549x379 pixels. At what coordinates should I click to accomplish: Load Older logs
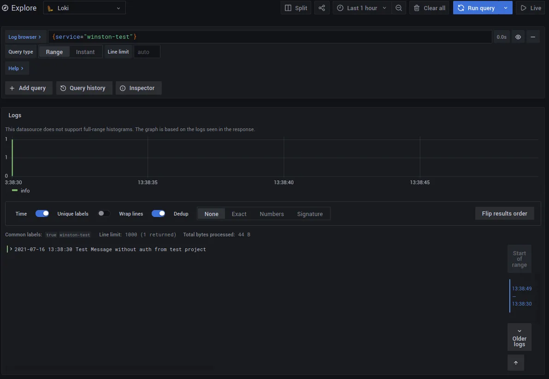tap(519, 337)
